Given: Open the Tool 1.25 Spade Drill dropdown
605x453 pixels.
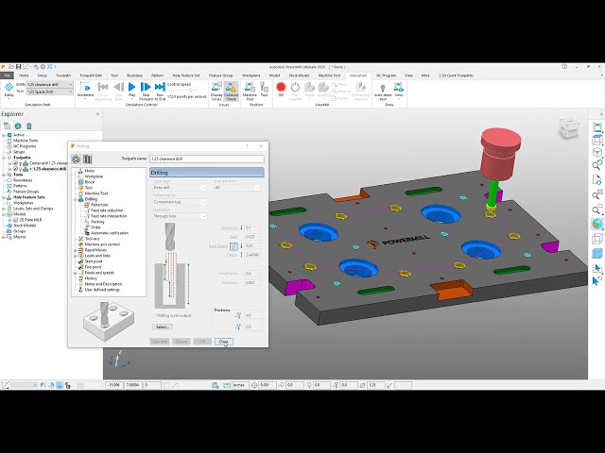Looking at the screenshot, I should (49, 92).
